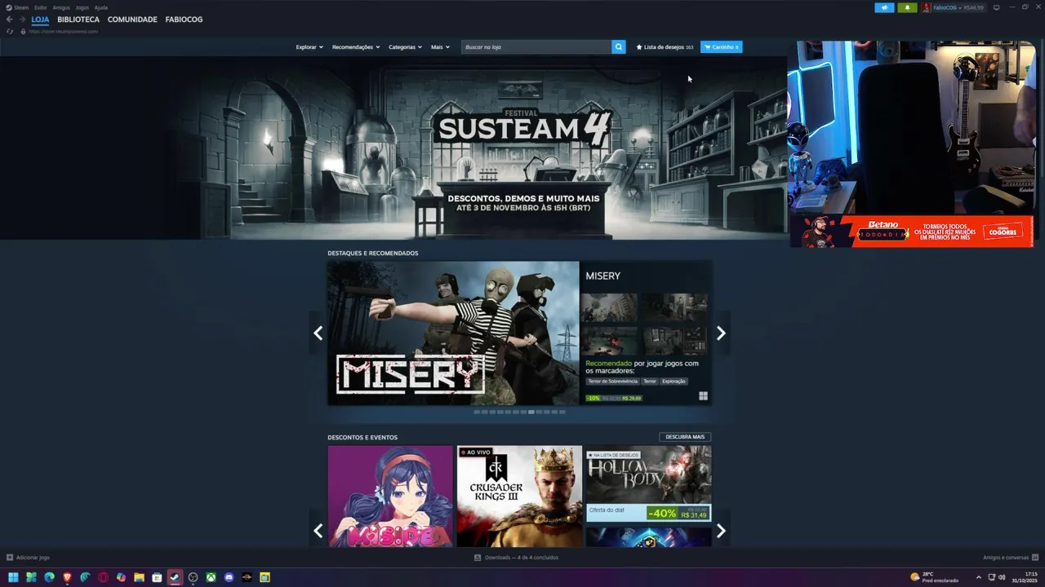
Task: Switch to Big Picture mode icon
Action: (x=996, y=7)
